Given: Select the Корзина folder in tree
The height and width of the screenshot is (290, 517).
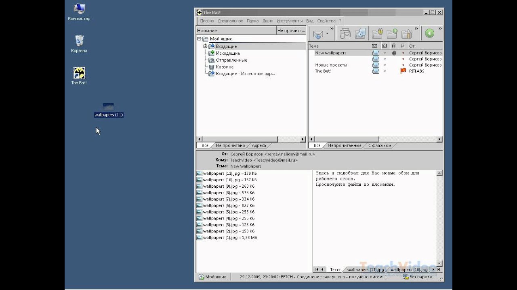Looking at the screenshot, I should coord(225,67).
